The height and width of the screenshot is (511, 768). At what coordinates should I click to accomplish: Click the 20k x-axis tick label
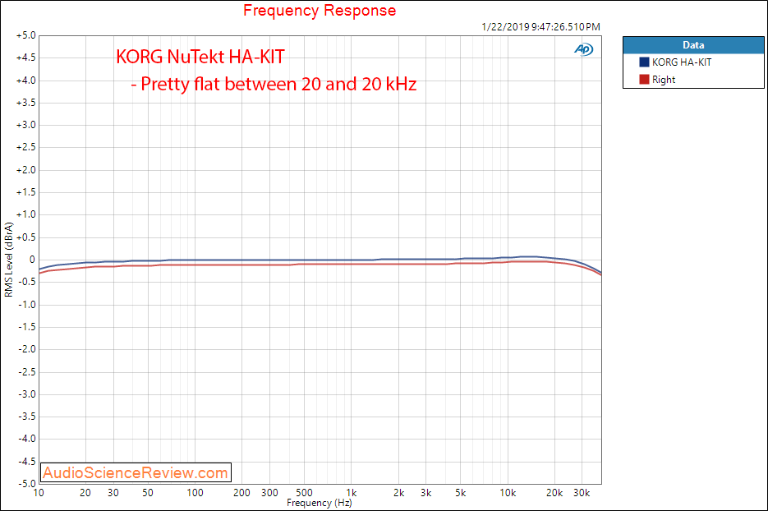(554, 493)
